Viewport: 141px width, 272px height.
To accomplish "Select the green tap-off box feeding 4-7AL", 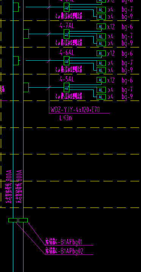I will (x=26, y=34).
